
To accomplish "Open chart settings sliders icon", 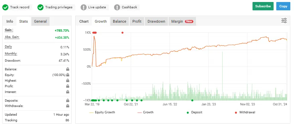I will tap(284, 21).
